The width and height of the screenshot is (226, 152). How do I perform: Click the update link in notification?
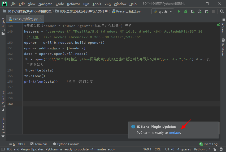[x=174, y=133]
